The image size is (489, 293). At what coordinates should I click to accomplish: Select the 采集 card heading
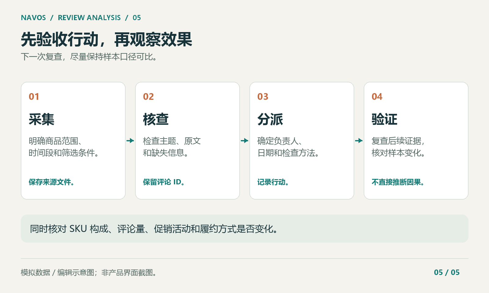coord(42,119)
